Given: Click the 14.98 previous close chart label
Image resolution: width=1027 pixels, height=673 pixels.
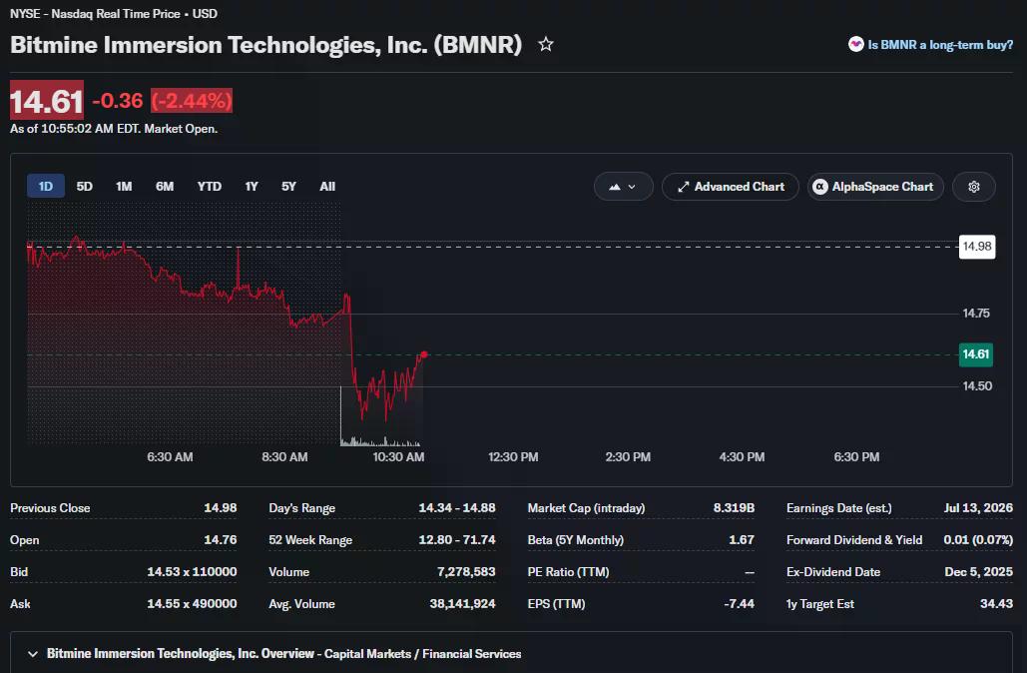Looking at the screenshot, I should pos(976,247).
